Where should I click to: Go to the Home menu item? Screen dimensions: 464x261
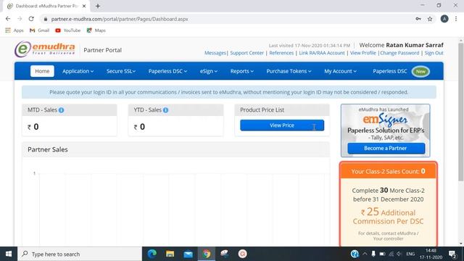click(x=42, y=71)
